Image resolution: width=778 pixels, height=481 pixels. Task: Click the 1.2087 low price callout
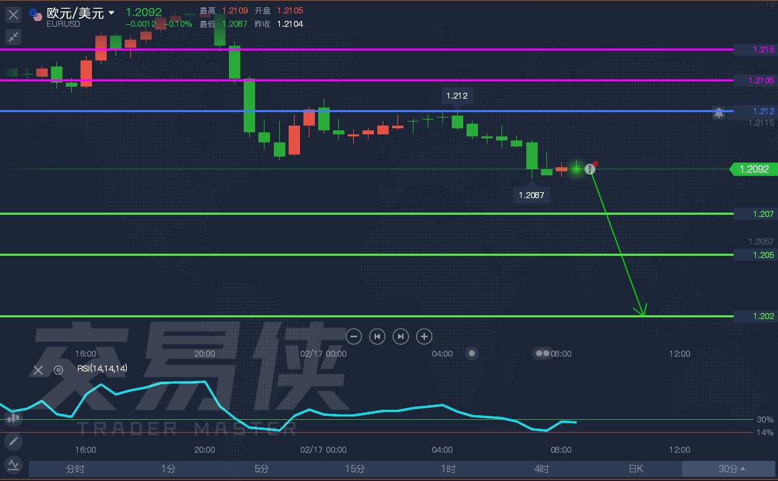(532, 195)
